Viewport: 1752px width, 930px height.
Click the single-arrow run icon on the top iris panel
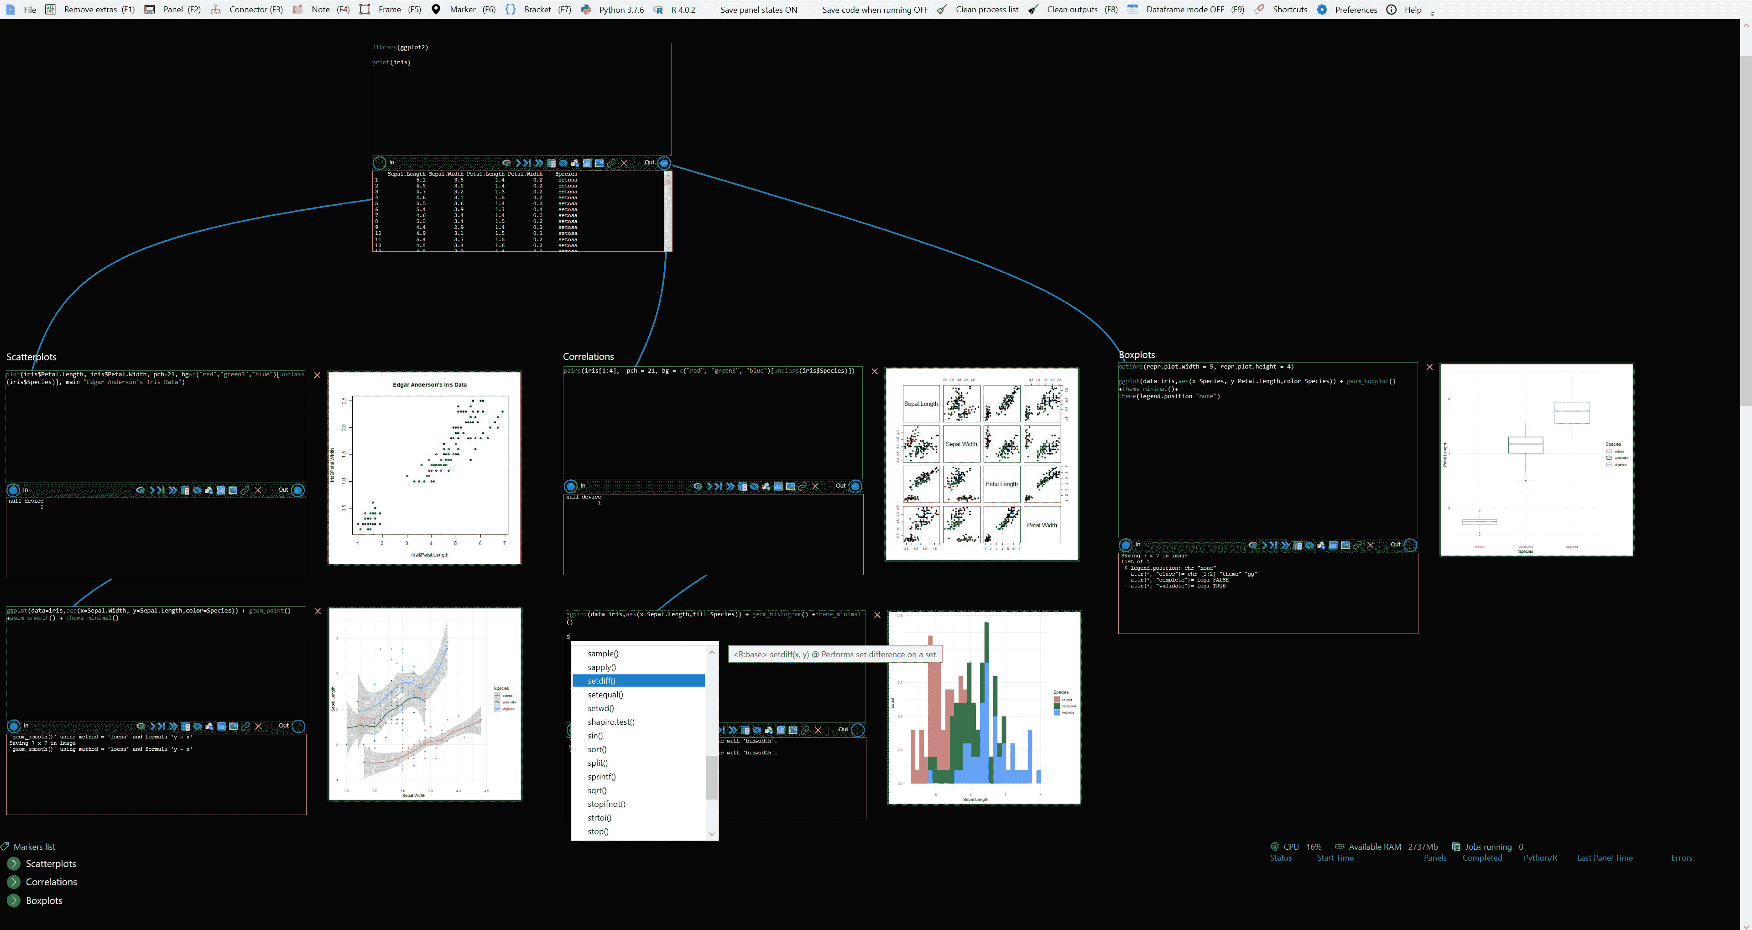pos(518,163)
